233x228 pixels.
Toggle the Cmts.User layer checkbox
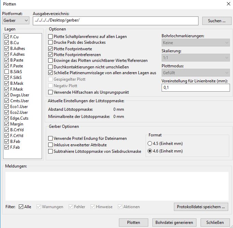[6, 100]
